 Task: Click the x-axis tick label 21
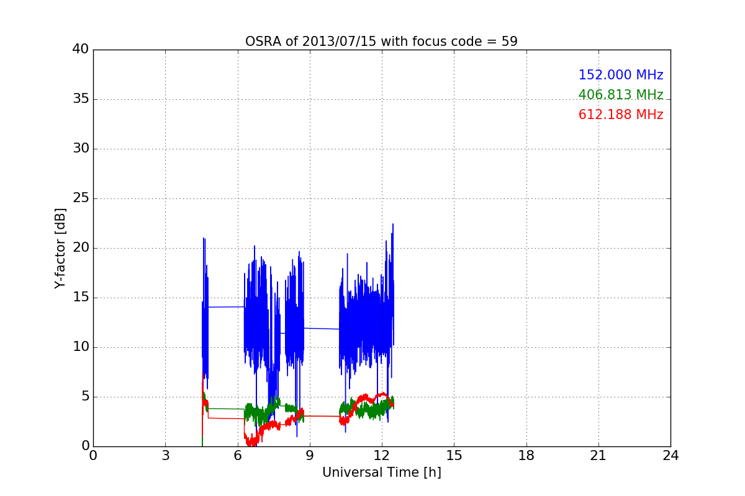coord(598,456)
